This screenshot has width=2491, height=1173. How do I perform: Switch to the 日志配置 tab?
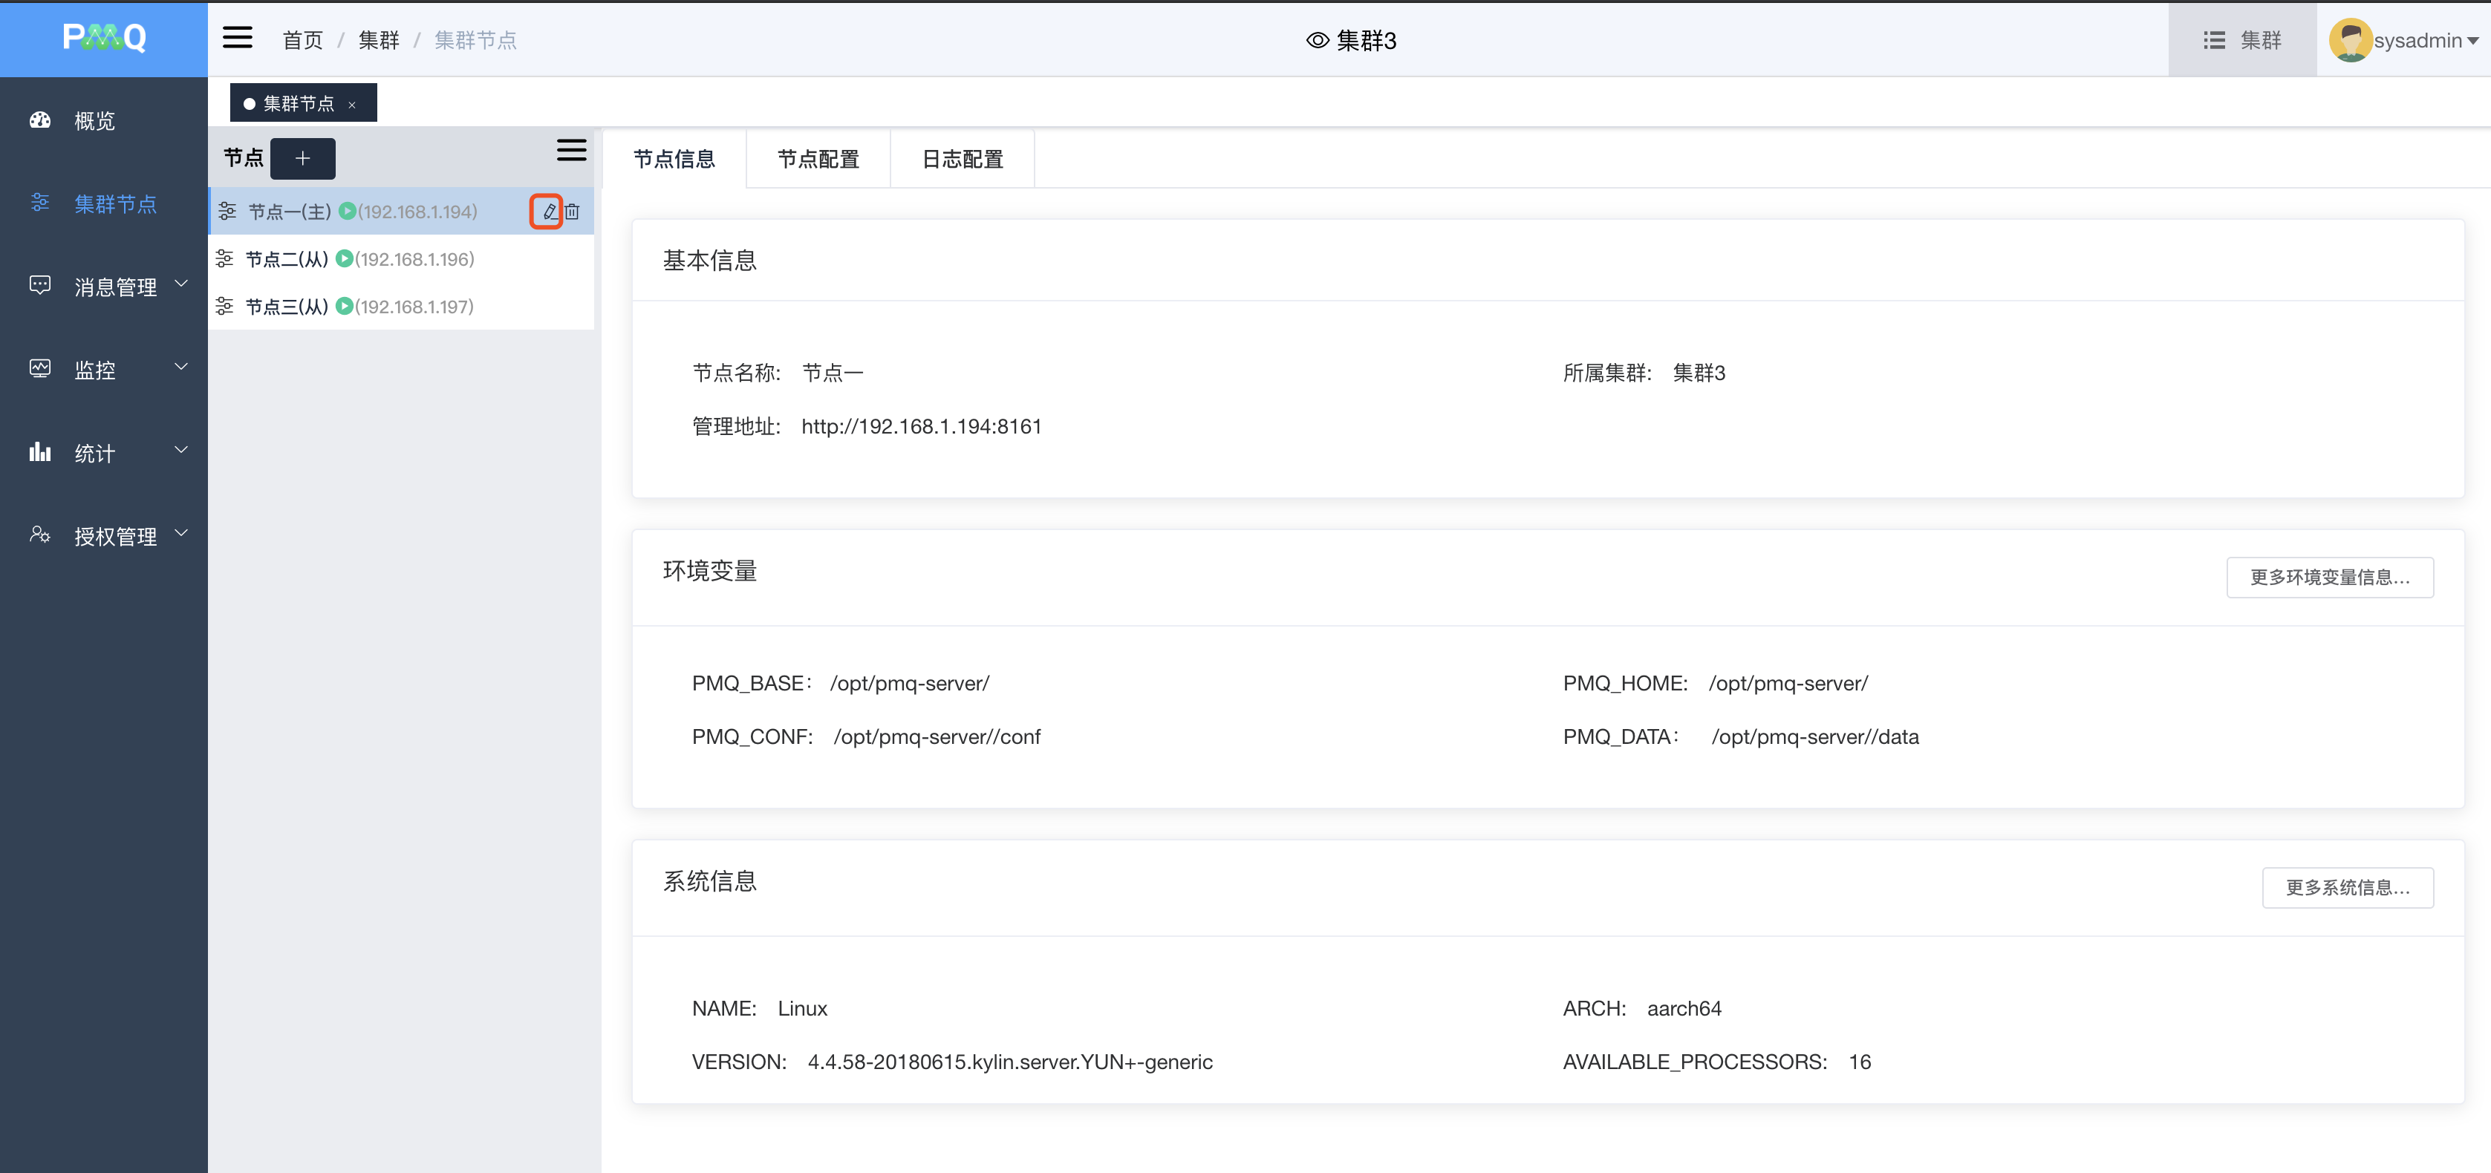(x=963, y=160)
